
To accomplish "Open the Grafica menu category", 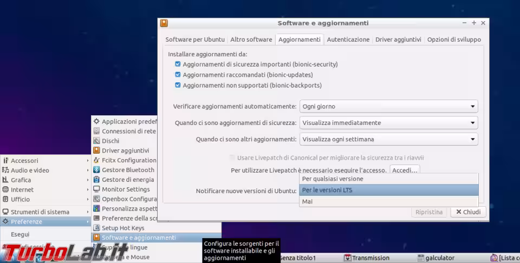I will point(45,180).
